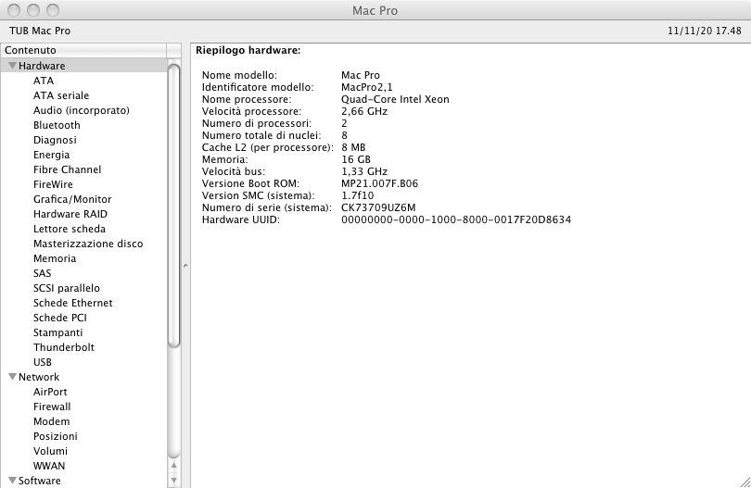751x488 pixels.
Task: Select ATA seriale in the list
Action: (x=61, y=95)
